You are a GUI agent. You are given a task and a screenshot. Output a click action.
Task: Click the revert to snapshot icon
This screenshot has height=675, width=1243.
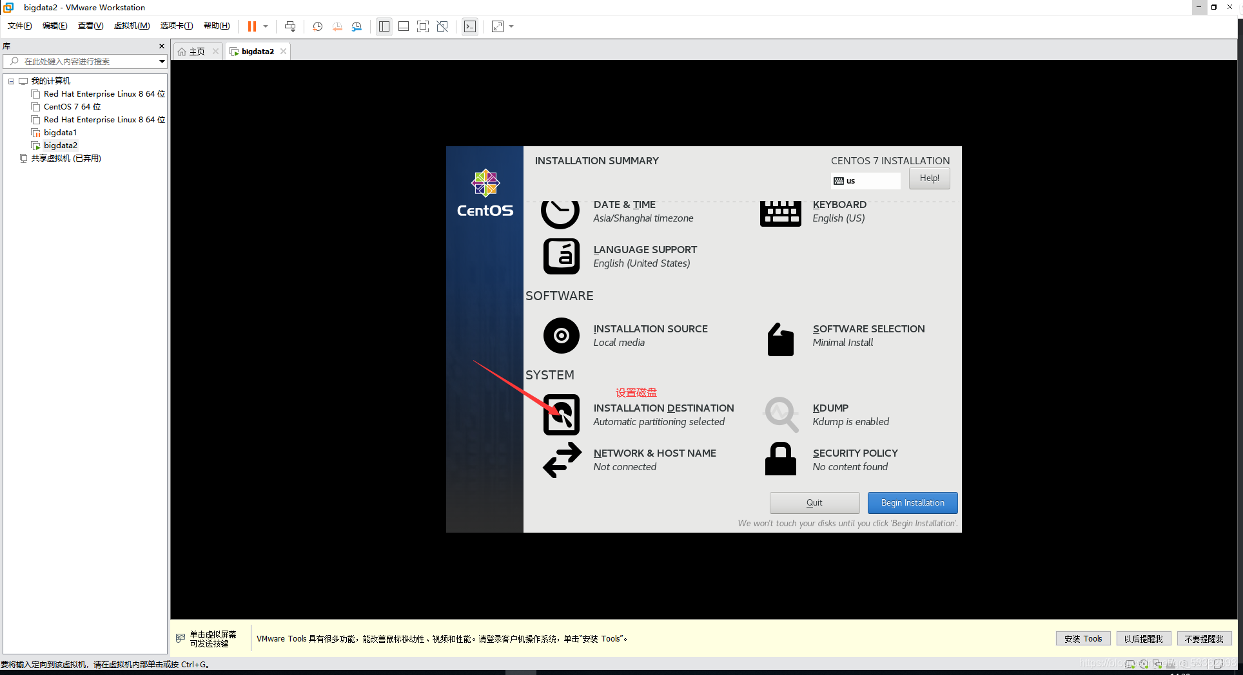tap(337, 26)
